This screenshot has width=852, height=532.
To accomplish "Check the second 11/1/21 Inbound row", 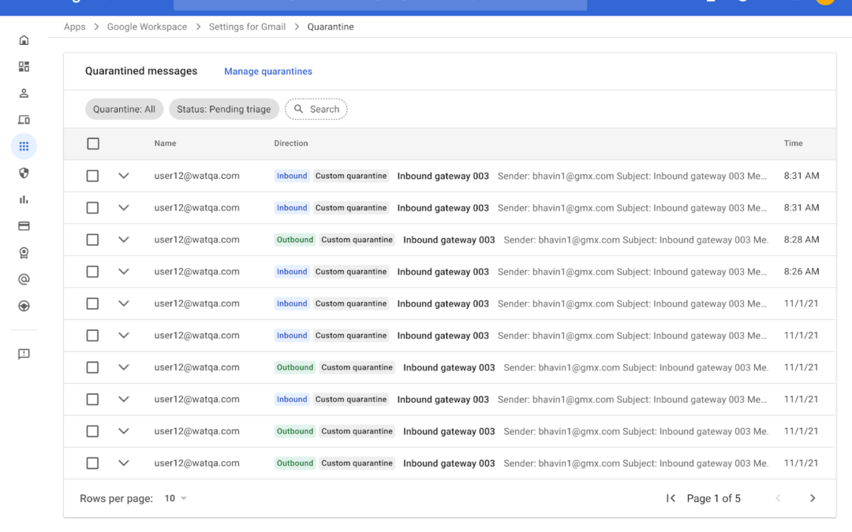I will point(92,336).
